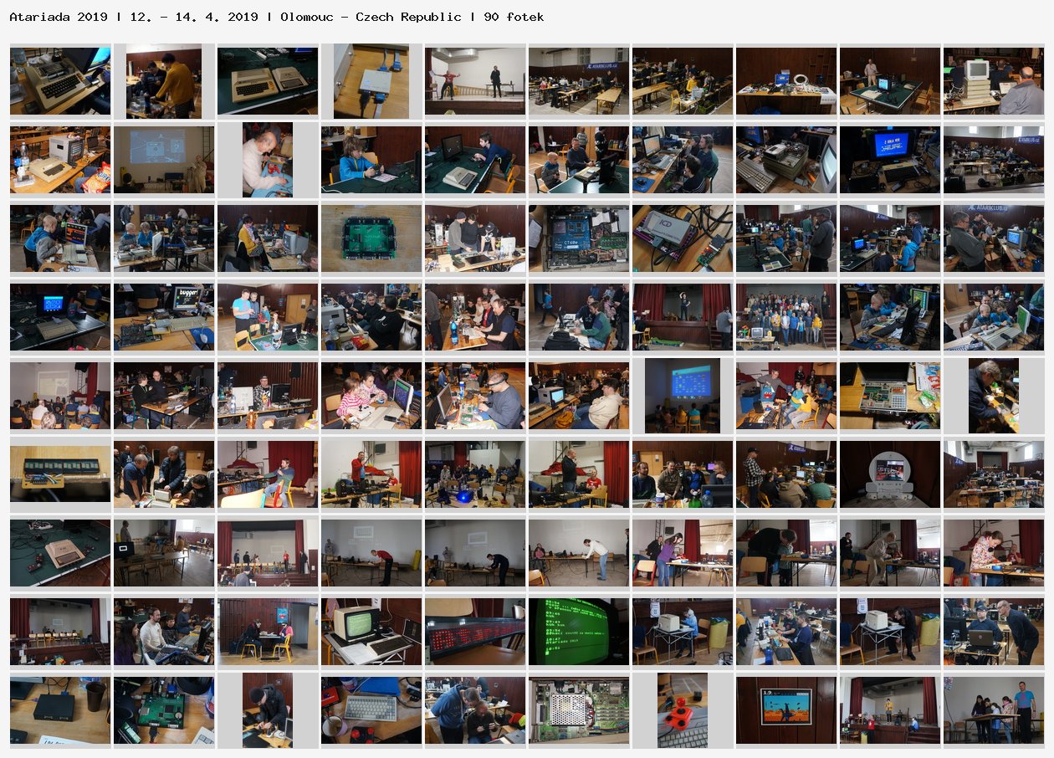1054x758 pixels.
Task: Open thumbnail of Atari console on green table
Action: (60, 553)
